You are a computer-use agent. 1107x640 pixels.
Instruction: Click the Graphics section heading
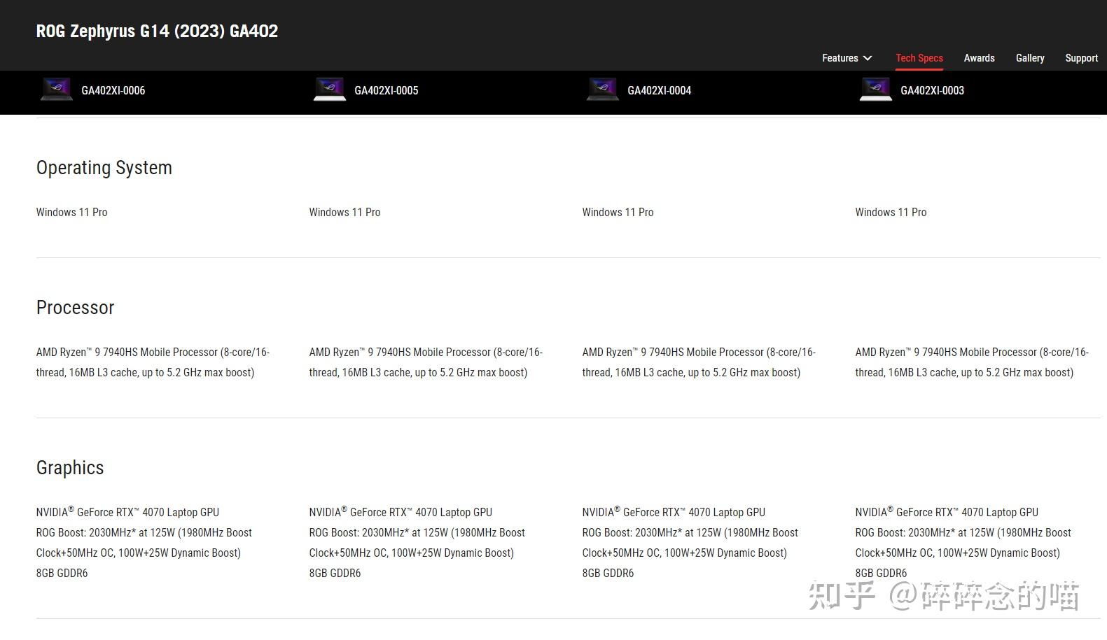70,468
